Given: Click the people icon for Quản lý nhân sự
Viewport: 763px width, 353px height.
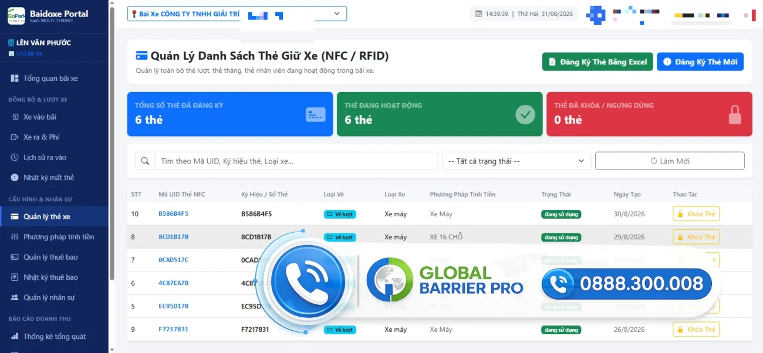Looking at the screenshot, I should click(x=15, y=297).
